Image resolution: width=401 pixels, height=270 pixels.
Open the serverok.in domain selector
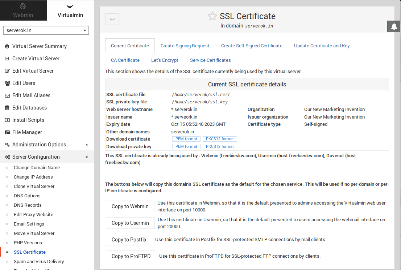[46, 30]
